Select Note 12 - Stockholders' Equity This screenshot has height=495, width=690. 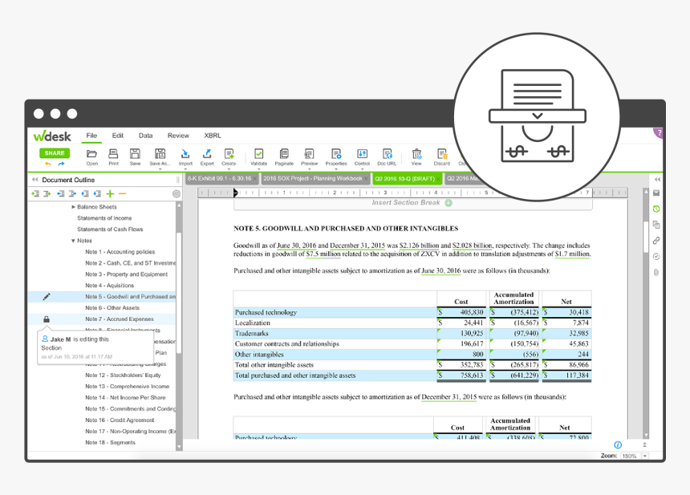pos(123,375)
